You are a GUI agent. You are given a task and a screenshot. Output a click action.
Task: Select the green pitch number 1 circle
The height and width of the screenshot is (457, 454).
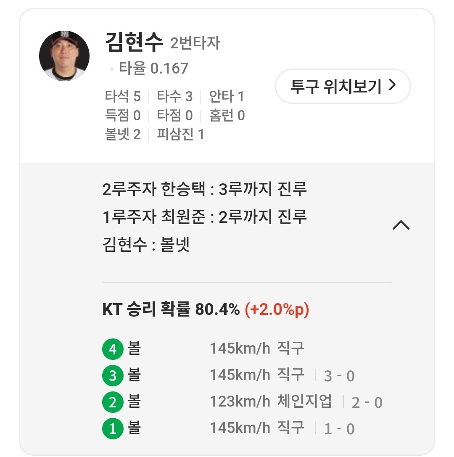[x=113, y=429]
